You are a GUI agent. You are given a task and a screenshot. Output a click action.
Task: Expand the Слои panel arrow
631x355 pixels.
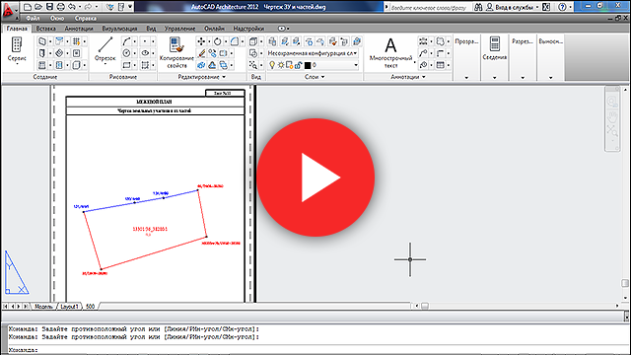(x=322, y=77)
